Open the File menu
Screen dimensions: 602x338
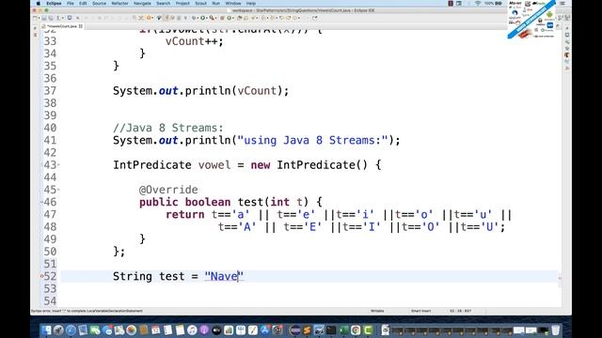click(x=71, y=3)
